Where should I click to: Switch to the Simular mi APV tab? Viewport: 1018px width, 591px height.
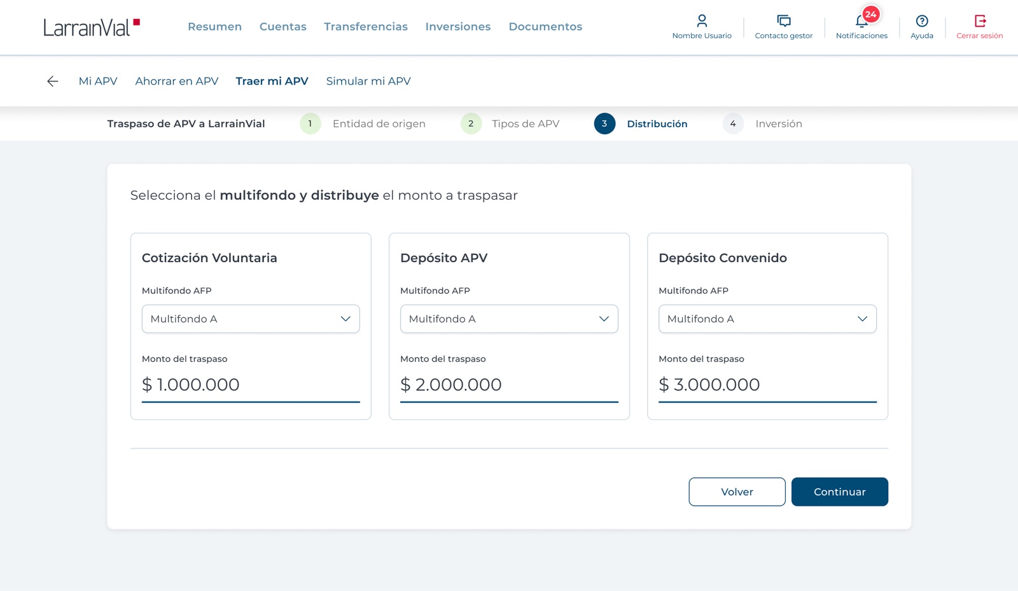[x=368, y=81]
